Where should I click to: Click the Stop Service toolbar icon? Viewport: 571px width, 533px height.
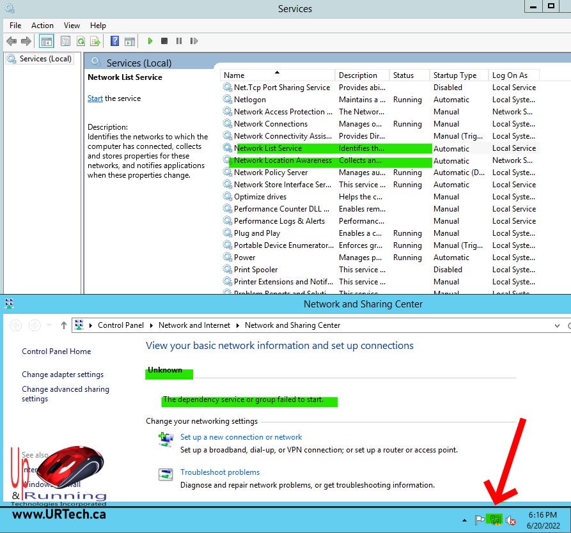point(164,41)
